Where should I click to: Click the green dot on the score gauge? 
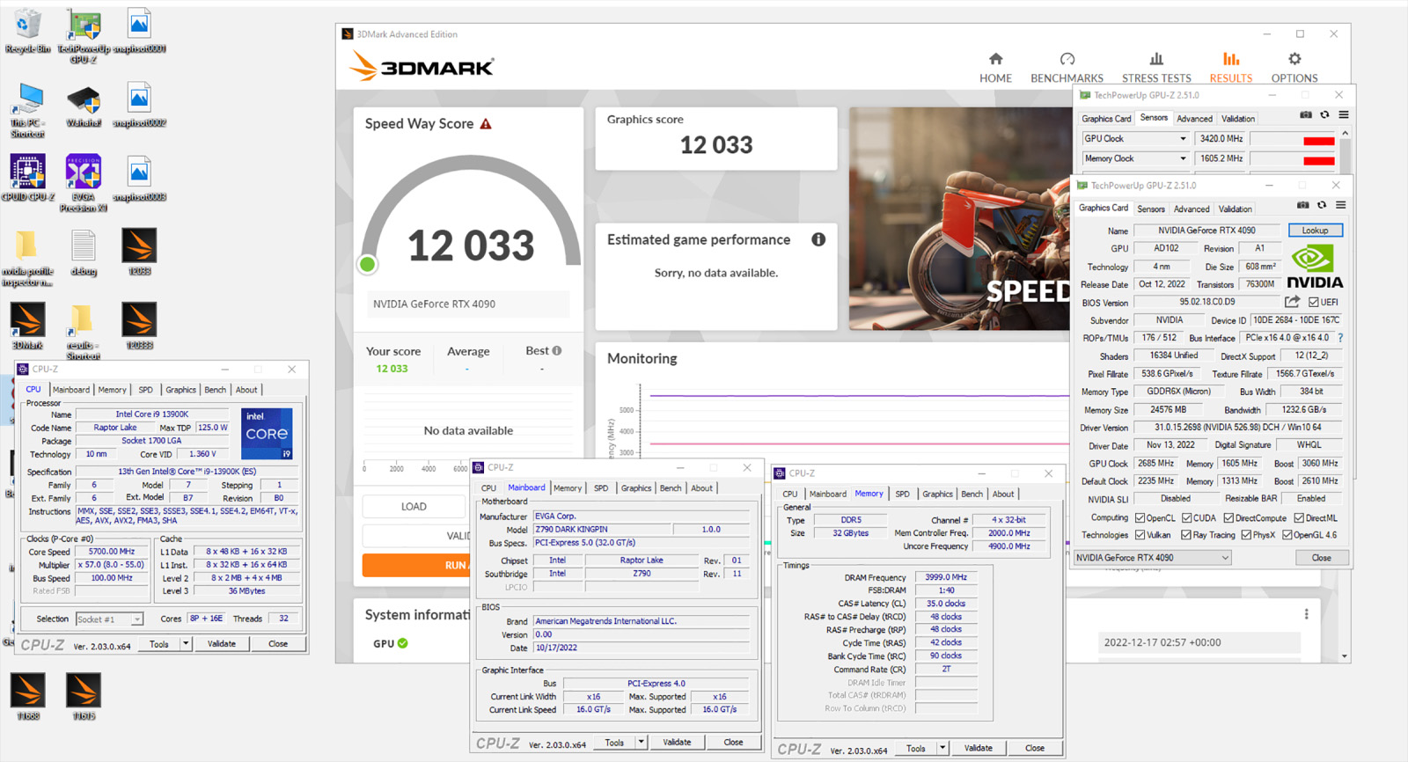tap(368, 264)
